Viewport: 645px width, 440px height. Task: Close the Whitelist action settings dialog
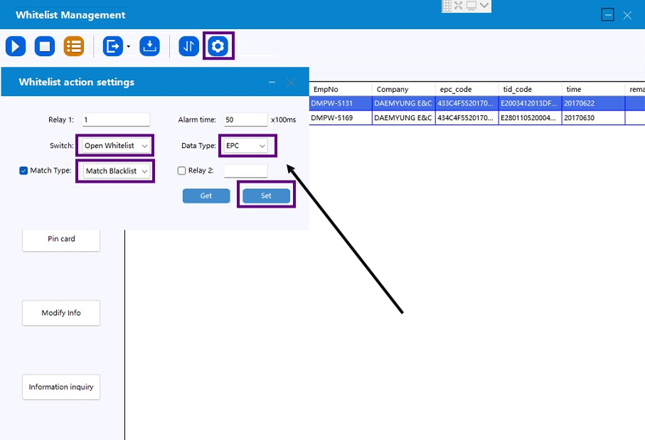point(291,82)
